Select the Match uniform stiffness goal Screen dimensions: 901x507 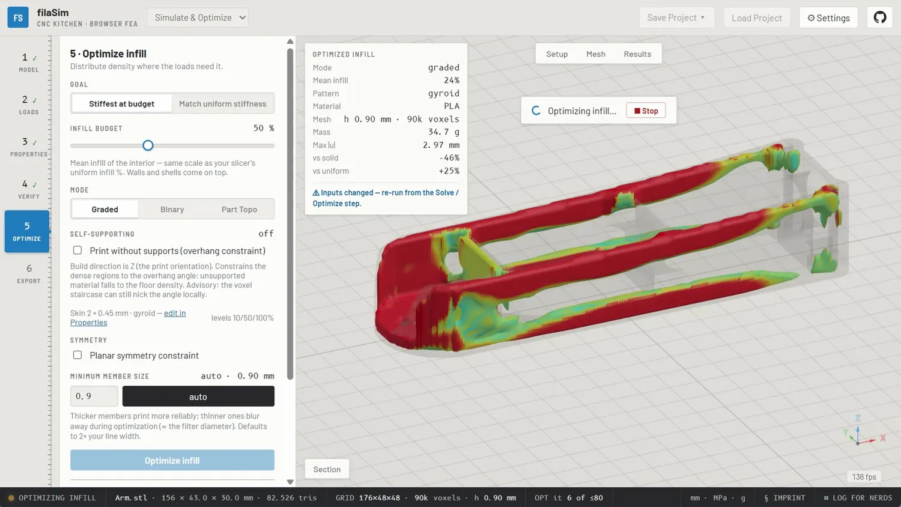coord(222,103)
